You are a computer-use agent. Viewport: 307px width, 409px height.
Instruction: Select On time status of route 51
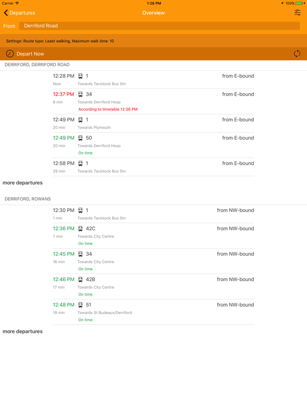pyautogui.click(x=85, y=320)
